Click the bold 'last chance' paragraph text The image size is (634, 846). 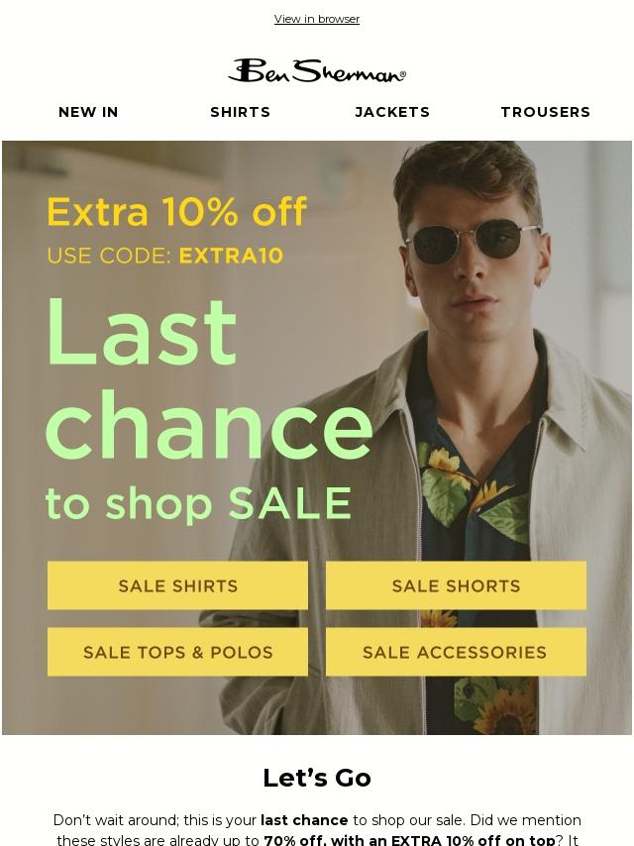point(304,820)
